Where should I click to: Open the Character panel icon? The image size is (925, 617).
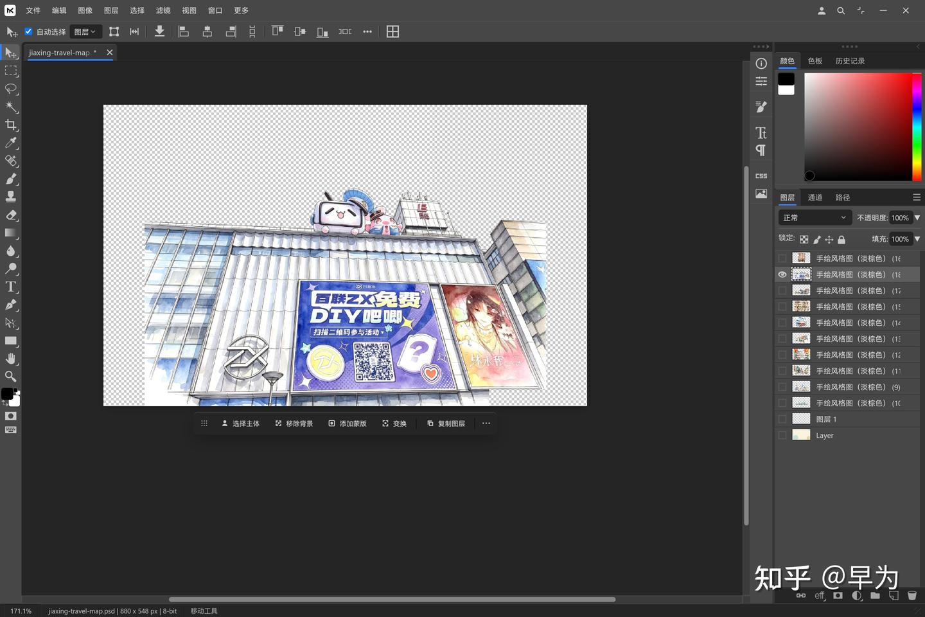[x=761, y=133]
